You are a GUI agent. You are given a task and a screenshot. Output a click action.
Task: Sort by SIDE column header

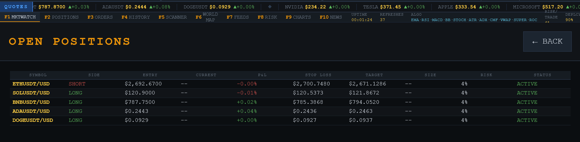click(x=94, y=75)
